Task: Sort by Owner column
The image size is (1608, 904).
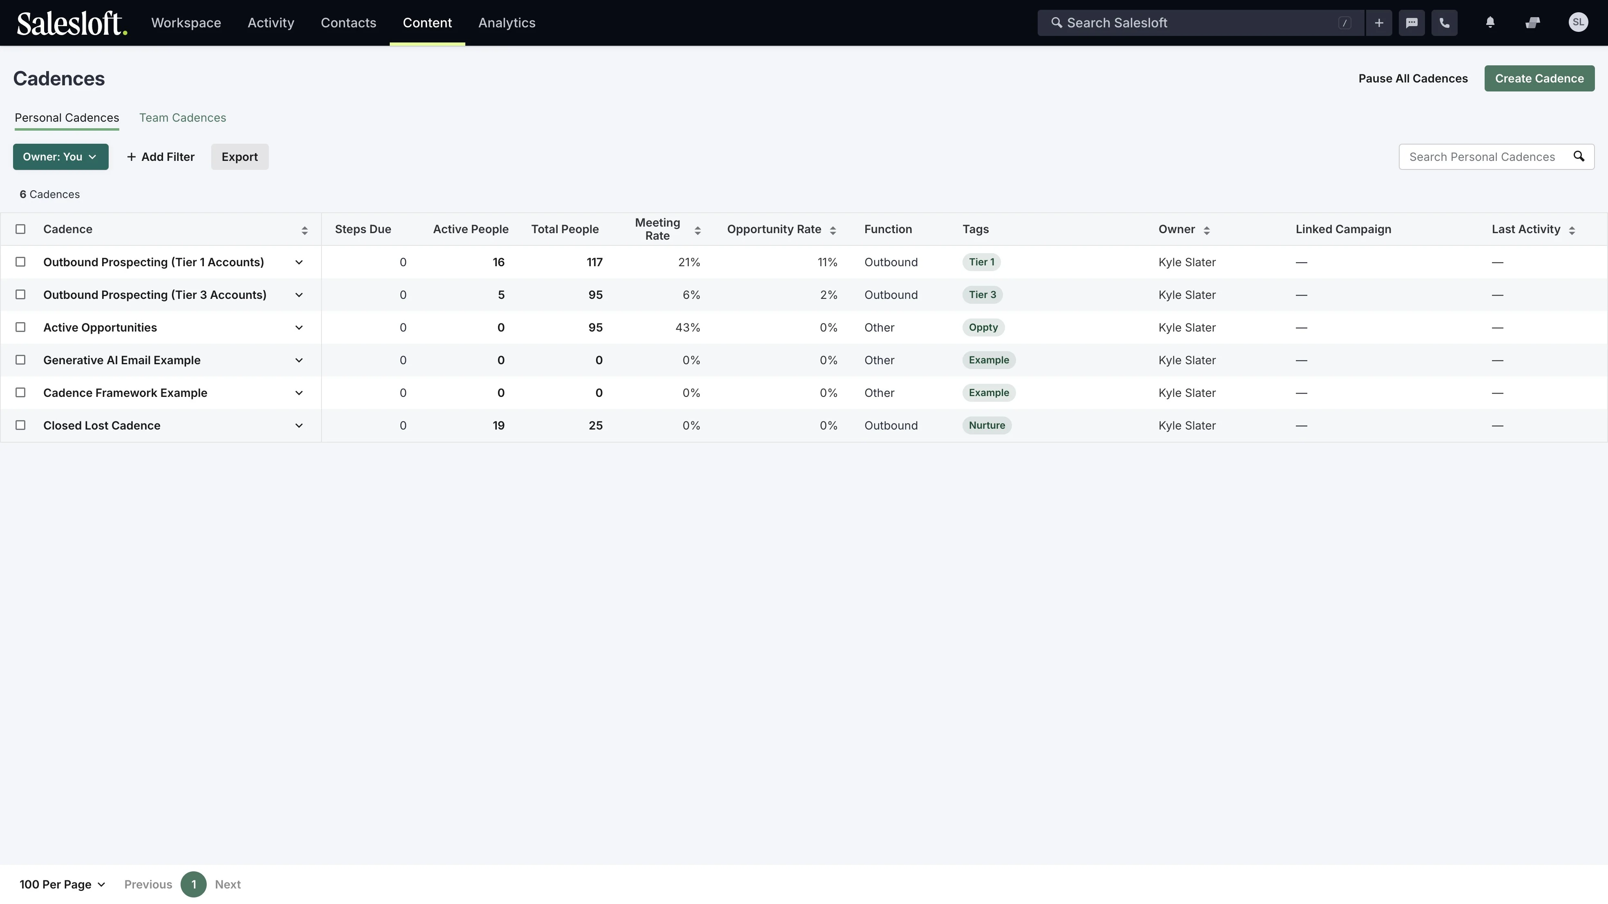Action: click(x=1207, y=230)
